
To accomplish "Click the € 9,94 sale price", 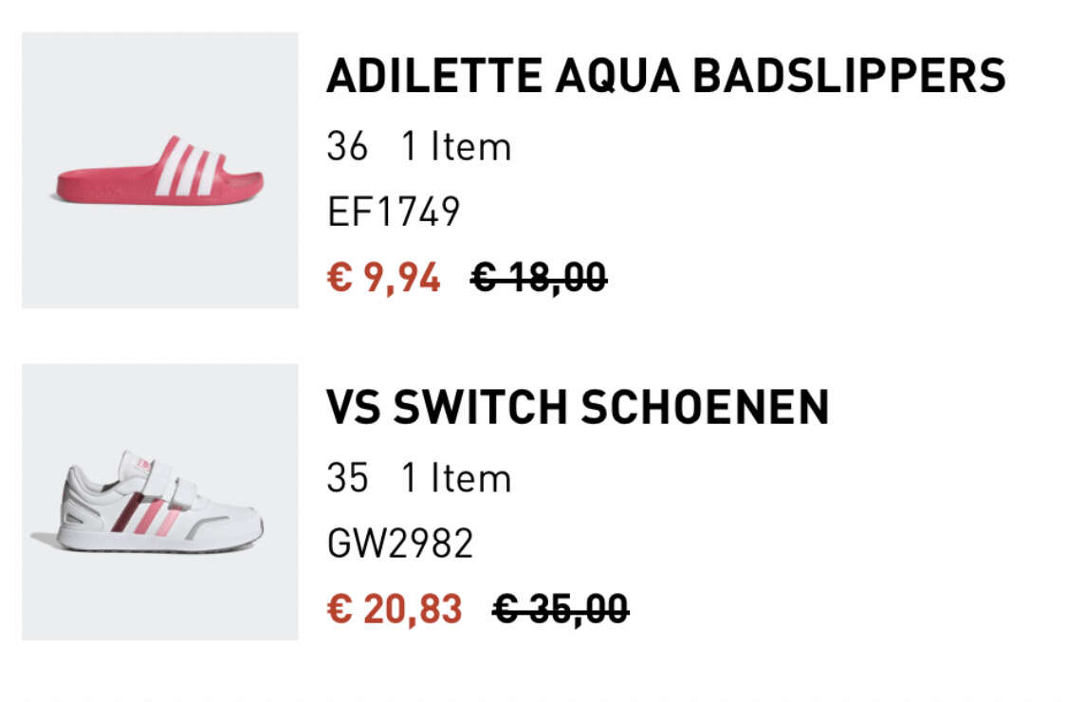I will click(384, 278).
